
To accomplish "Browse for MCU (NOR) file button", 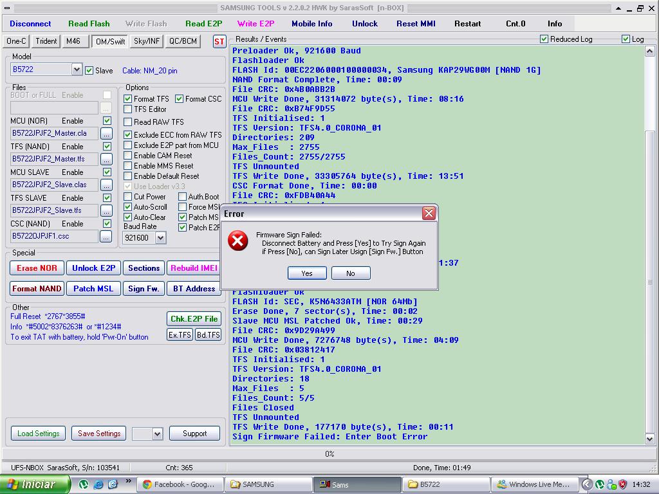I will (106, 134).
